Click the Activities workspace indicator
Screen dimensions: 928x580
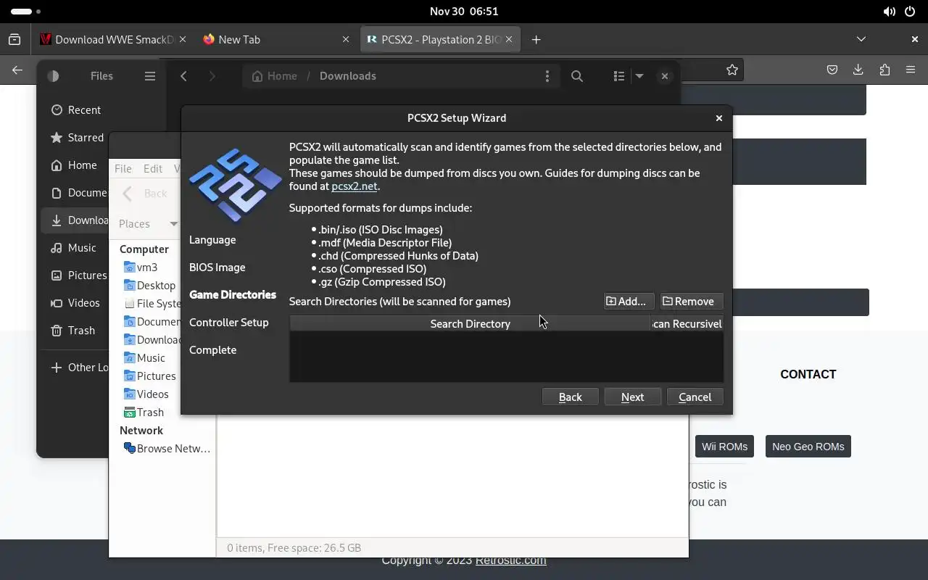pos(26,12)
